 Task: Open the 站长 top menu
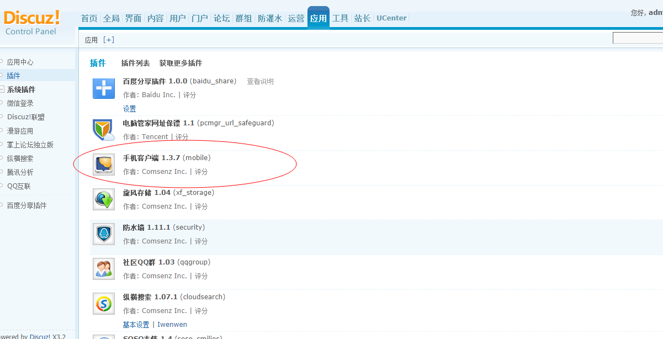(x=362, y=18)
